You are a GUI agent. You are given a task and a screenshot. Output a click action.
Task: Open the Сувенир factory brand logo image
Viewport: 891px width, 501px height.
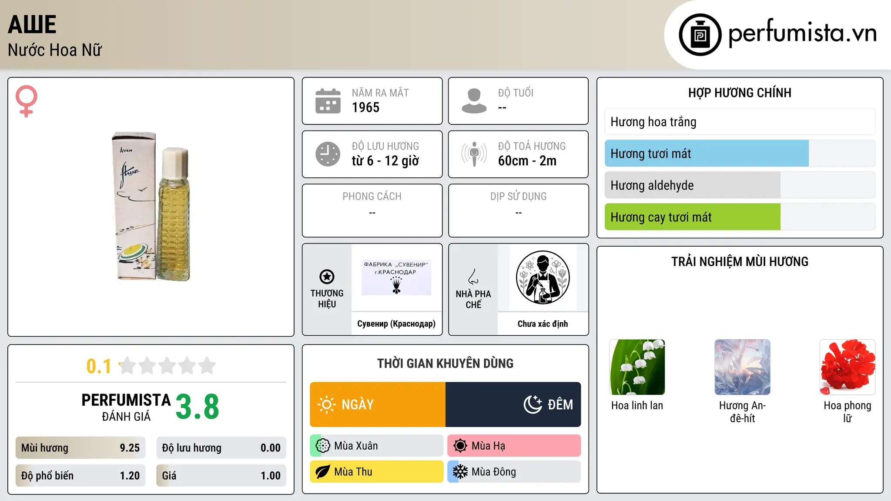click(396, 277)
